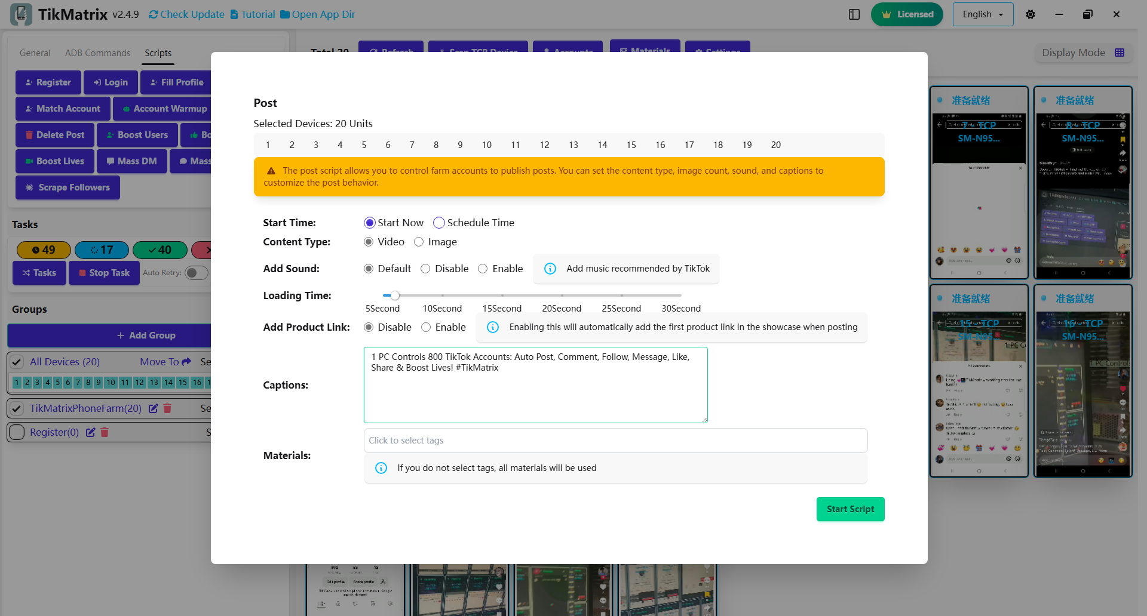
Task: Open the Scrape Followers script
Action: [68, 187]
